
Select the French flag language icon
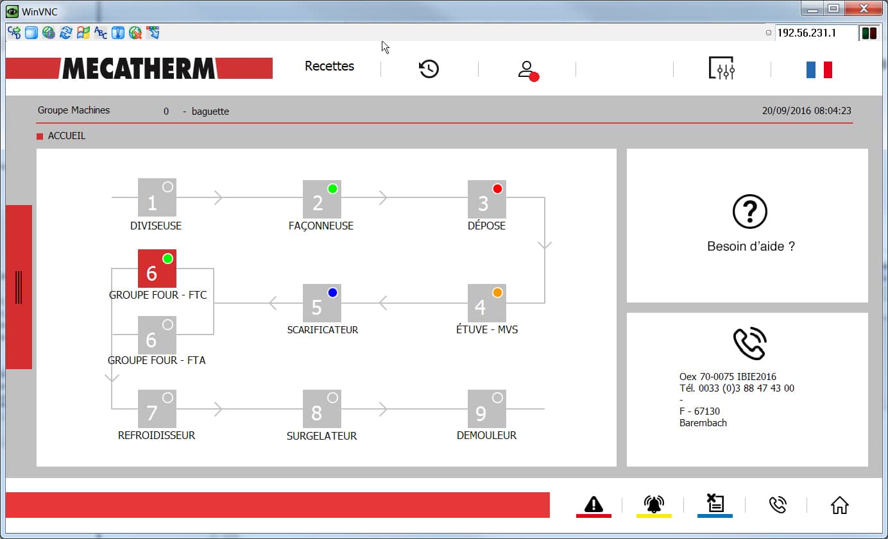819,70
